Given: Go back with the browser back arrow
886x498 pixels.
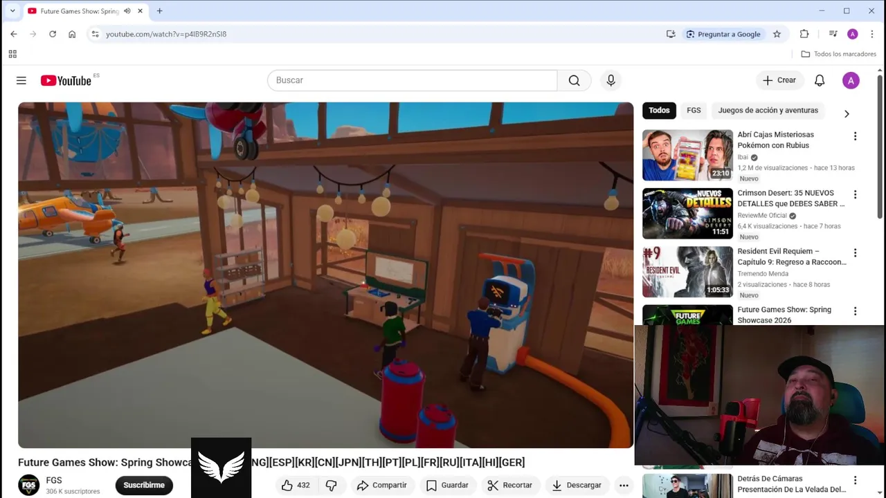Looking at the screenshot, I should pos(13,34).
